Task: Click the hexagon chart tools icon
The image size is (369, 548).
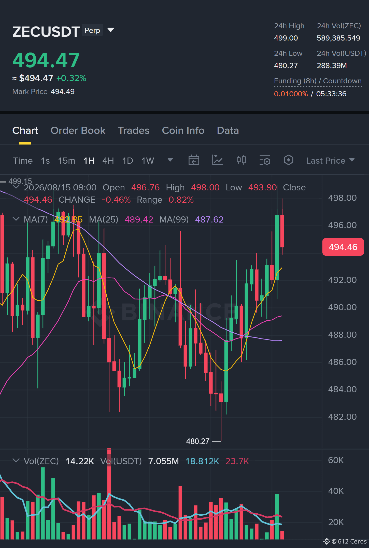Action: 289,160
